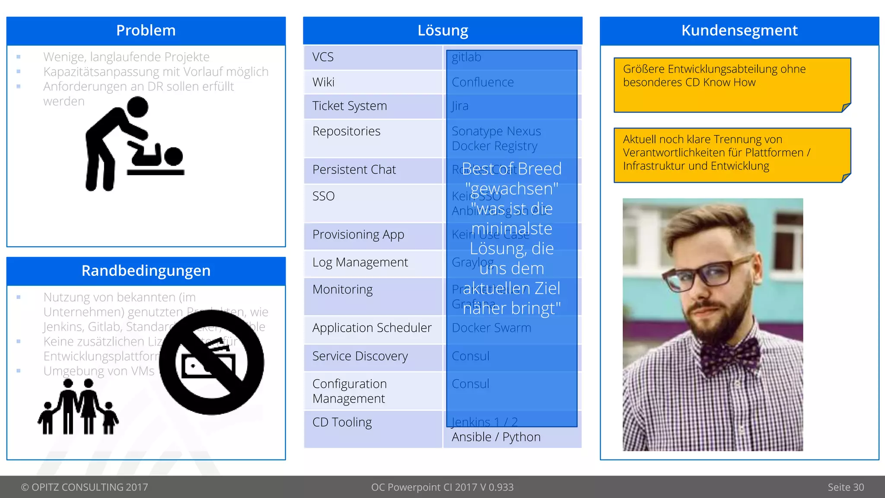This screenshot has width=885, height=498.
Task: Click the SSO table cell
Action: pos(373,203)
